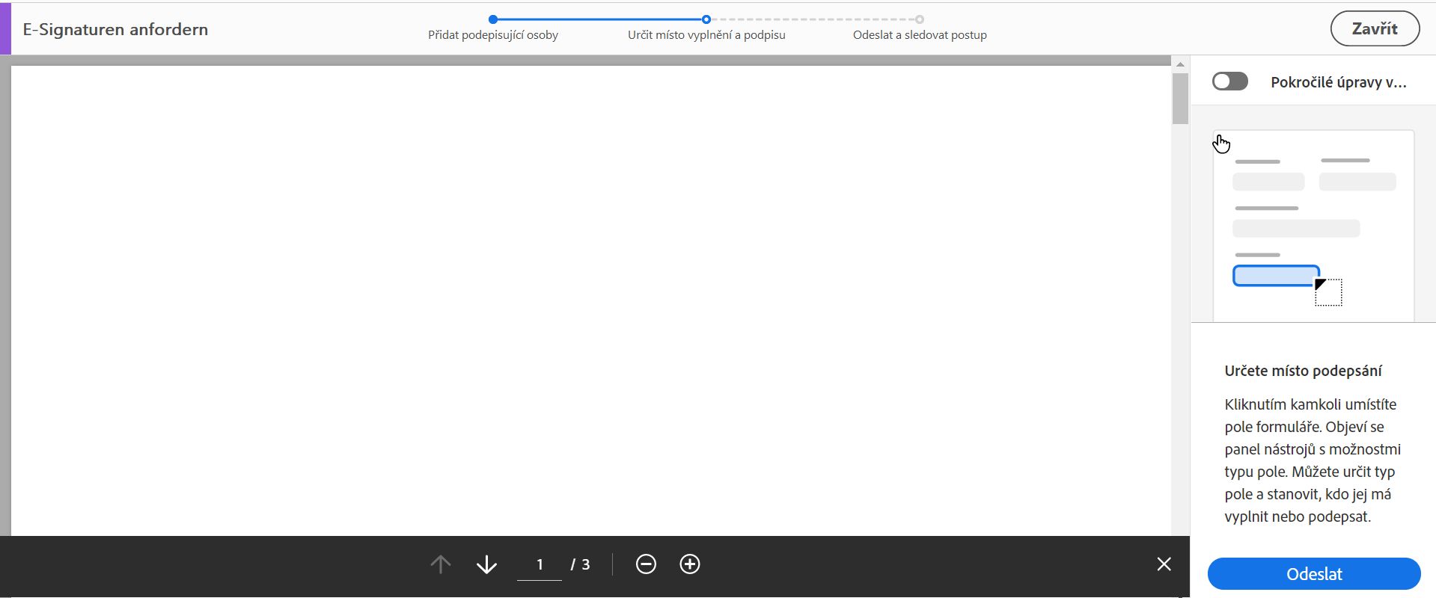The image size is (1436, 598).
Task: Click the total pages '/ 3' text
Action: tap(580, 564)
